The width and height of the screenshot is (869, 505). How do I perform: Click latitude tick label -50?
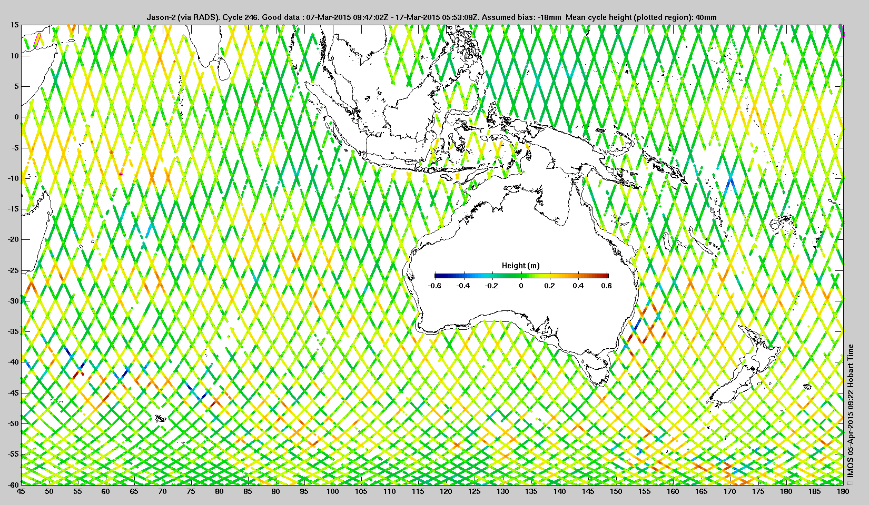click(13, 423)
